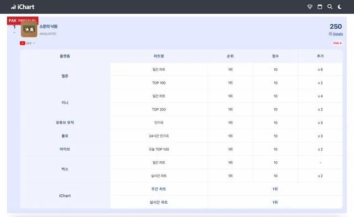Select the iChart platform cell
Screen dimensions: 354x217
coord(65,195)
